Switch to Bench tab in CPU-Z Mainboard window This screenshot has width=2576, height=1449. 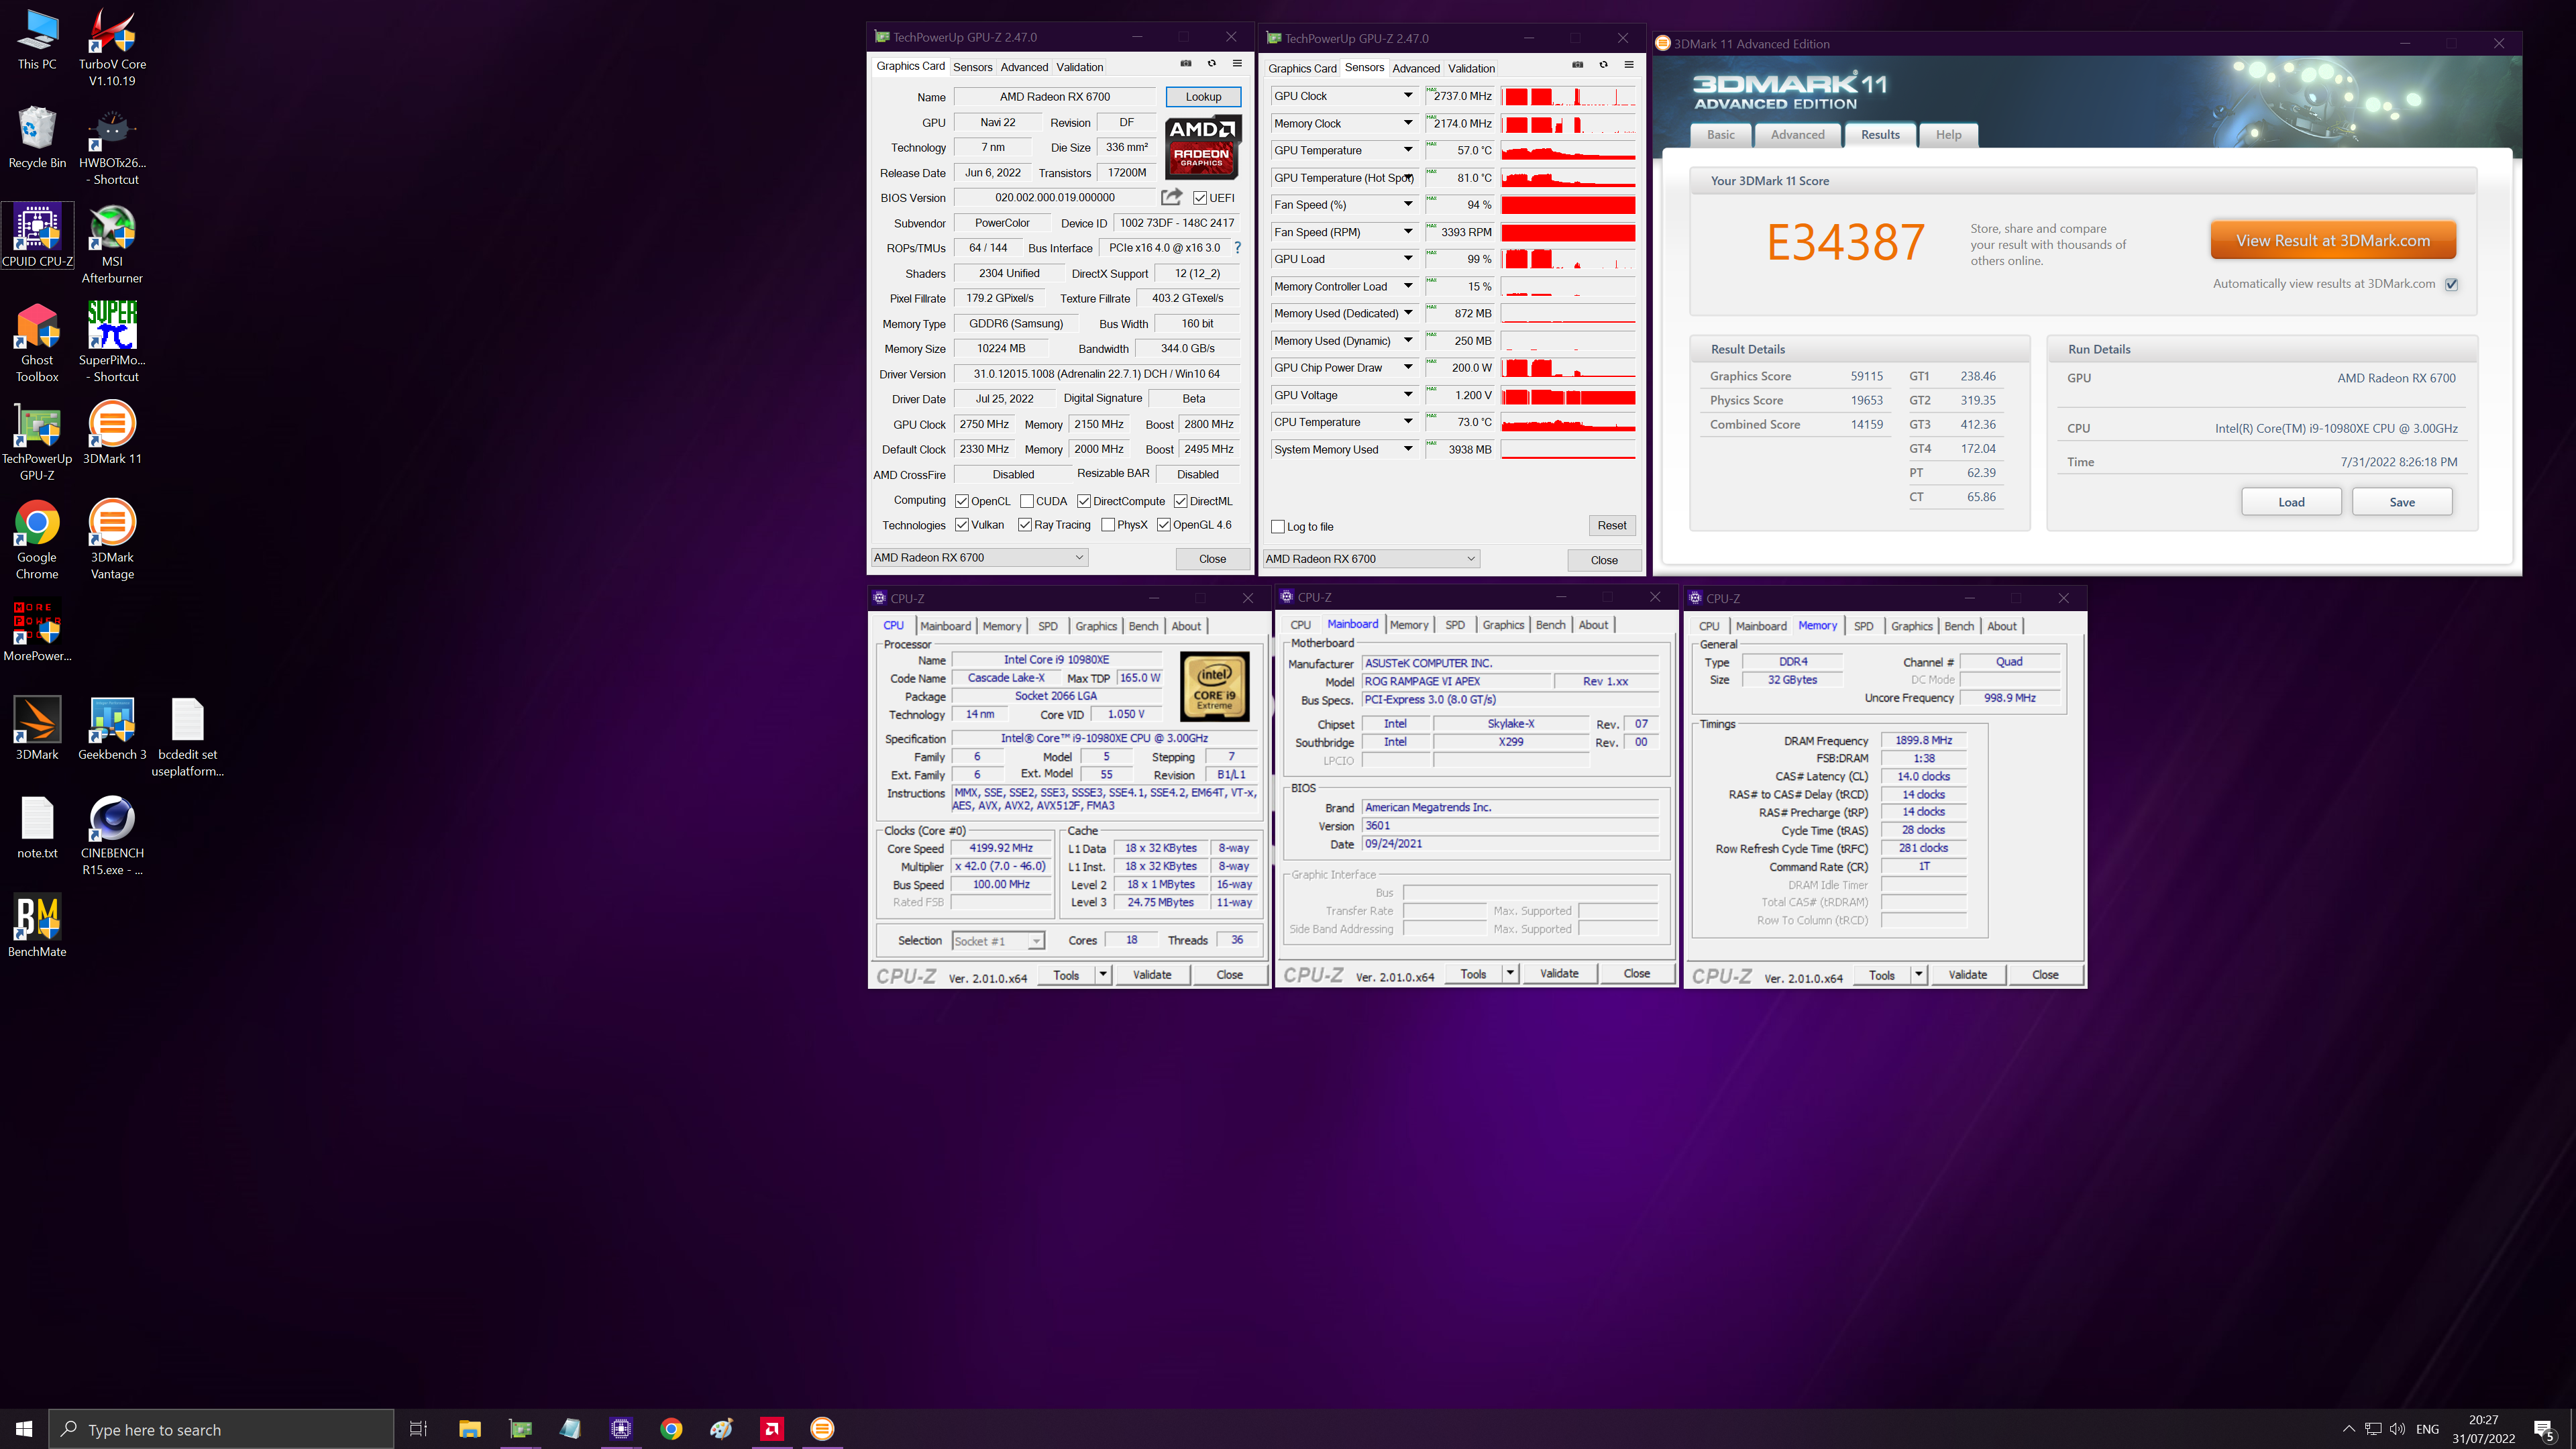1550,625
